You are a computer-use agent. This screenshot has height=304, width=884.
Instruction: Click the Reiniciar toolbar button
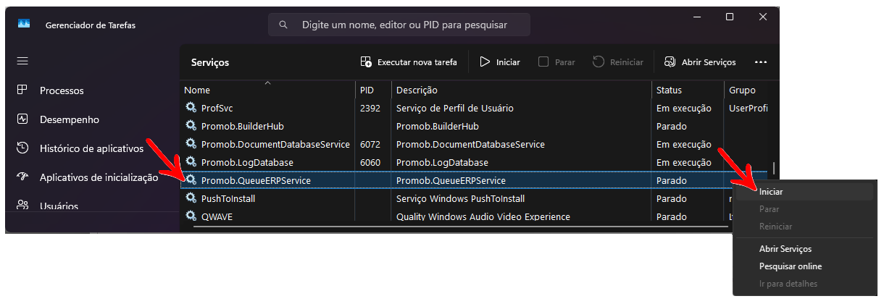[618, 62]
